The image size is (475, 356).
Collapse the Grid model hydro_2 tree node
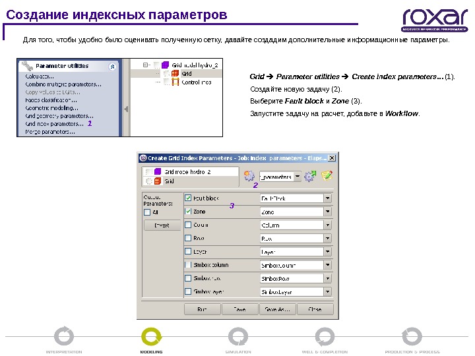click(145, 65)
